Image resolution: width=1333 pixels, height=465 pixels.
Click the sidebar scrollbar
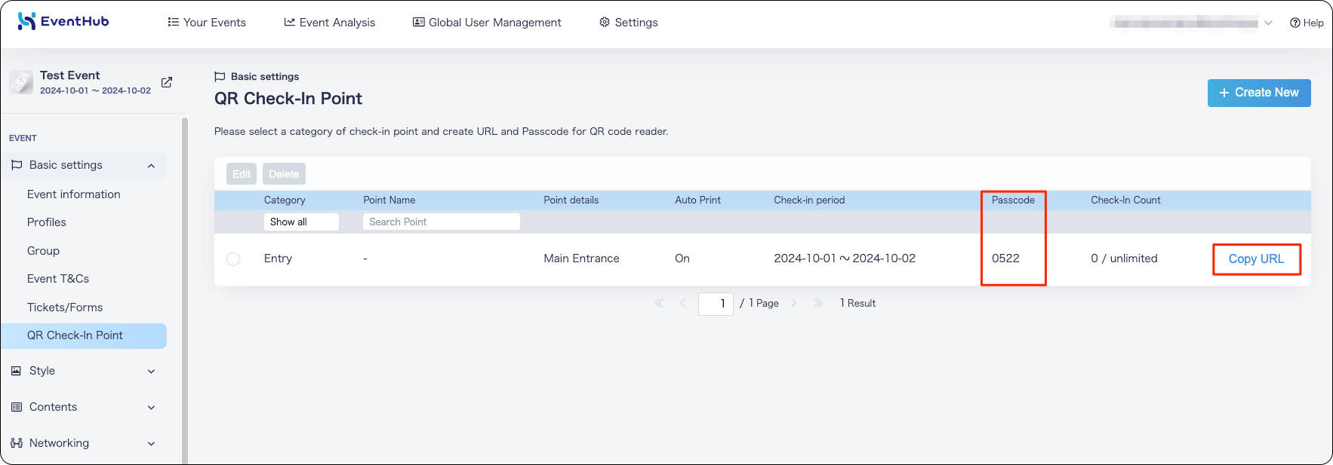(185, 290)
